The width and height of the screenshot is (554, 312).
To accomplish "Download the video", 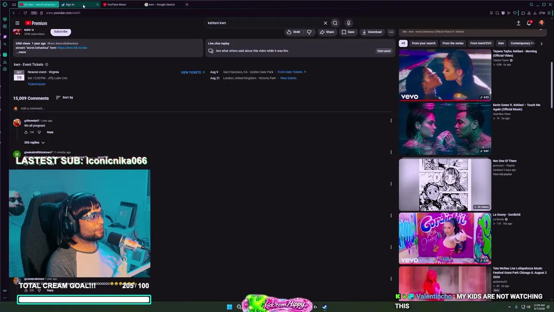I will point(372,32).
